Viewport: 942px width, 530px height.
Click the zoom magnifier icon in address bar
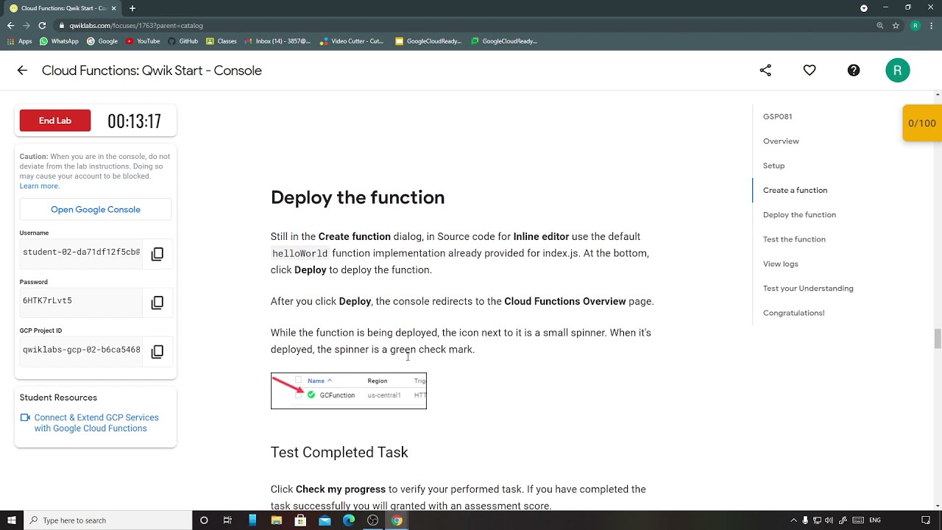point(879,25)
